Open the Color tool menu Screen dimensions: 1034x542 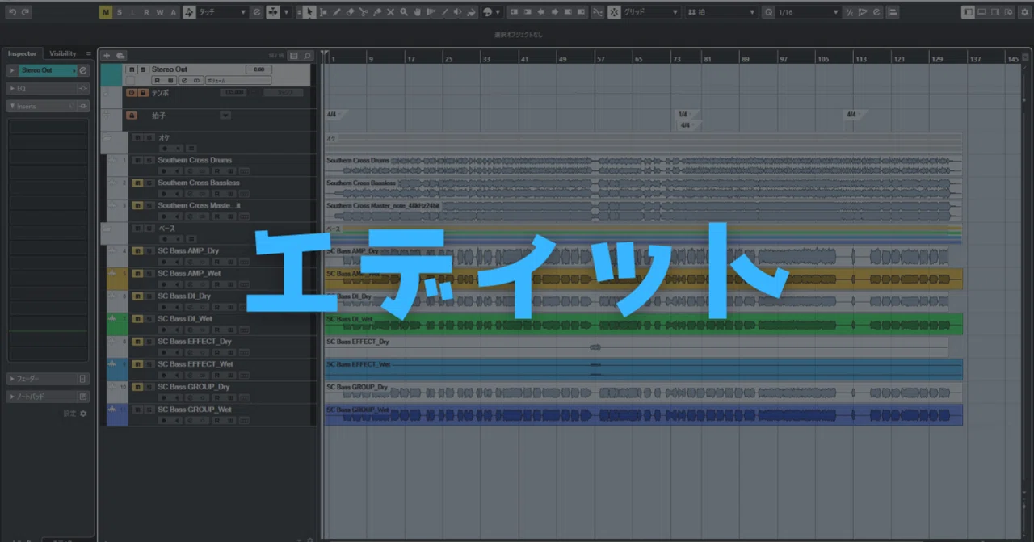pos(498,12)
